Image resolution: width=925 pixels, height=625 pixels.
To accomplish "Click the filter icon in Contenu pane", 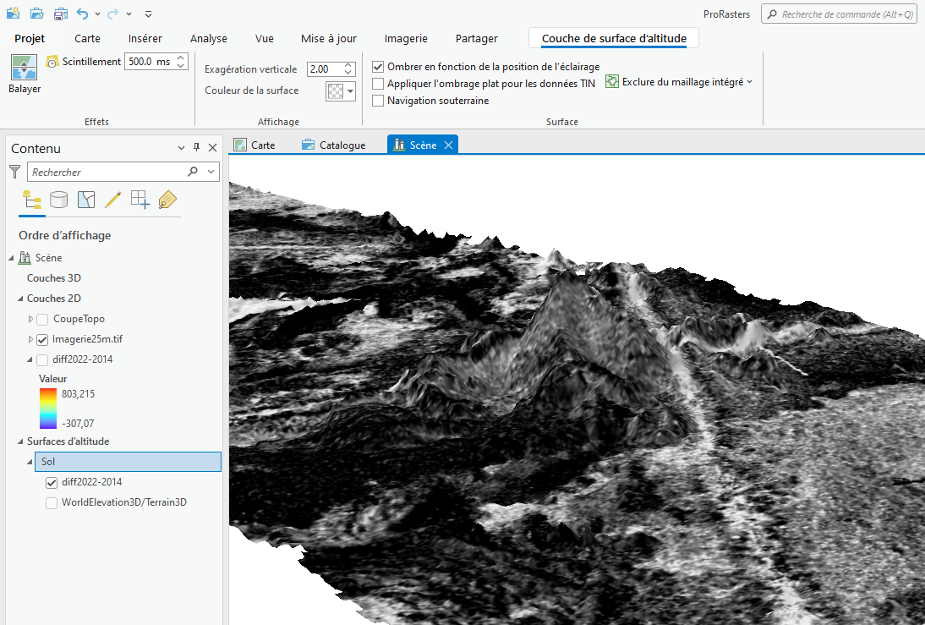I will [14, 172].
